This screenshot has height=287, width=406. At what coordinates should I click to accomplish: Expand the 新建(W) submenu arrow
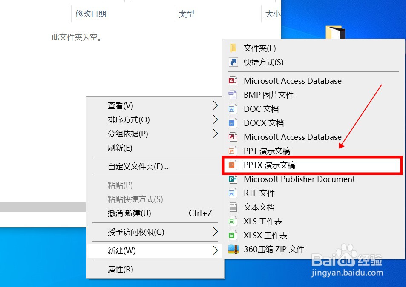(215, 250)
